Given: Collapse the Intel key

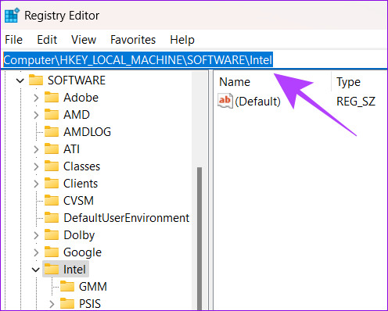Looking at the screenshot, I should [x=36, y=270].
